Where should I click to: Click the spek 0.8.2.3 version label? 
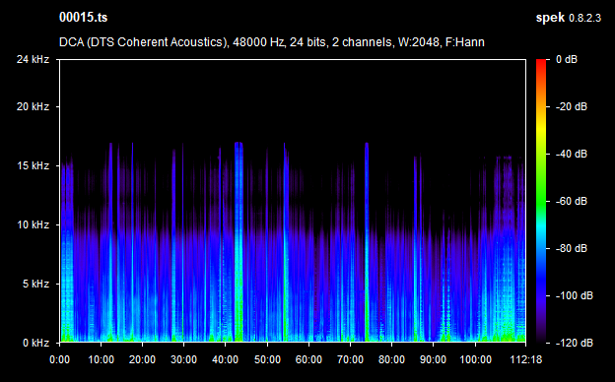point(569,18)
